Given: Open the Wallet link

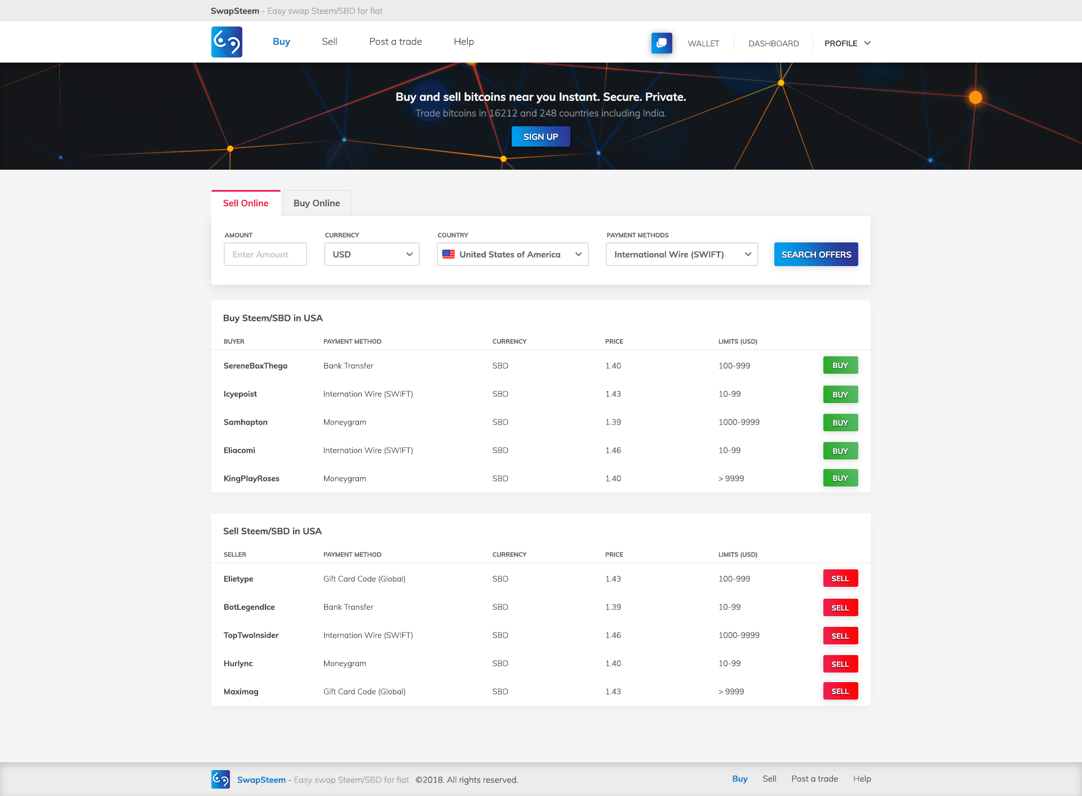Looking at the screenshot, I should [703, 43].
